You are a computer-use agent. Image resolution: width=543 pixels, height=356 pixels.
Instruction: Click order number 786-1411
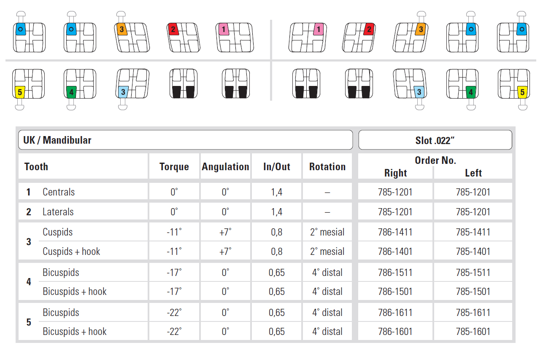click(395, 232)
